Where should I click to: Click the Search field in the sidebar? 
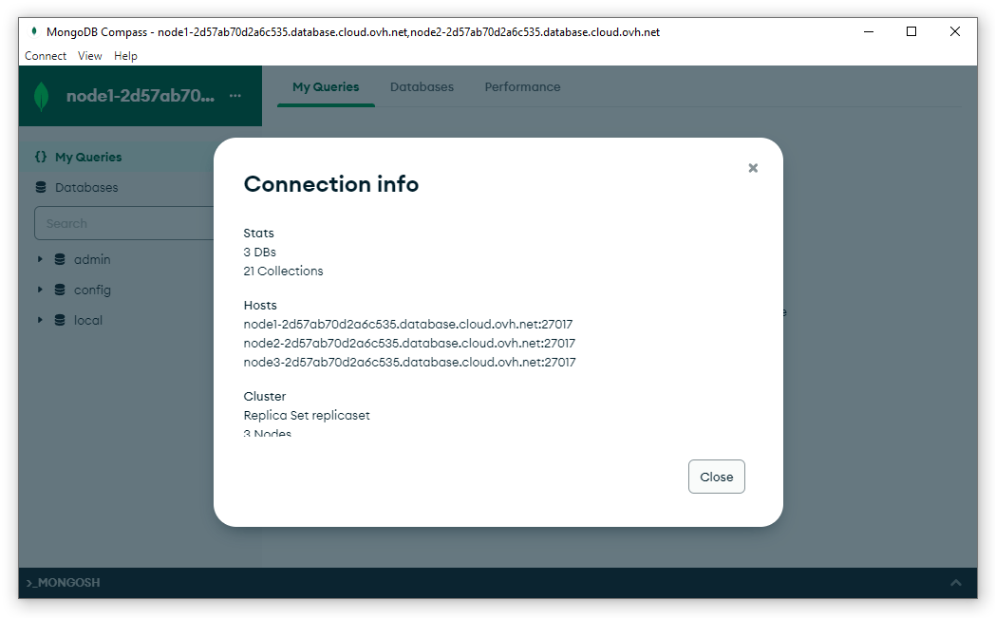[x=123, y=223]
